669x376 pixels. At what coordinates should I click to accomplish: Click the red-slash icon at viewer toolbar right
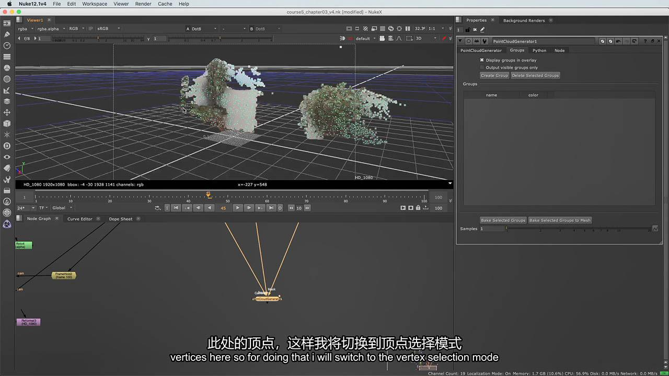444,38
